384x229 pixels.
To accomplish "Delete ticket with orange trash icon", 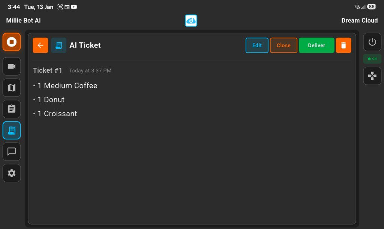I will [x=343, y=45].
